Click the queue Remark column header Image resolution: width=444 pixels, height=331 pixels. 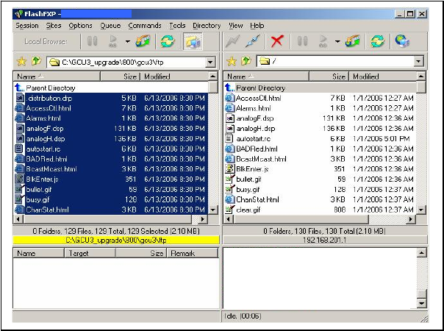pyautogui.click(x=193, y=253)
